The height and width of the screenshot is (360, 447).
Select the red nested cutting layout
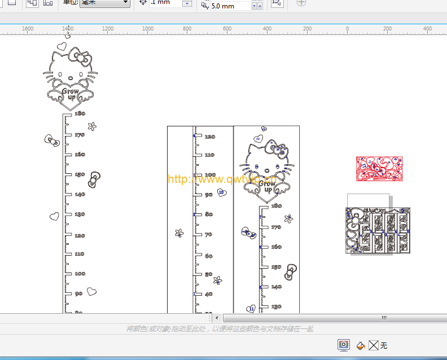coord(379,169)
